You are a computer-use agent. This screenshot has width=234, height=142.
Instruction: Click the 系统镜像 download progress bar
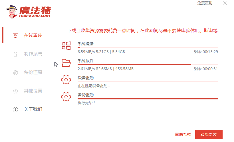click(148, 47)
